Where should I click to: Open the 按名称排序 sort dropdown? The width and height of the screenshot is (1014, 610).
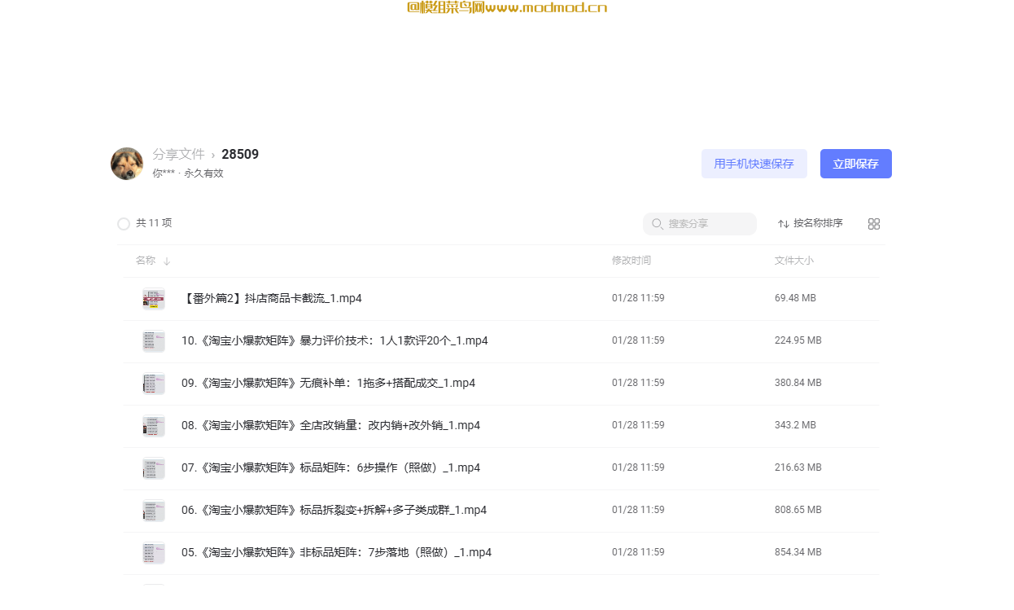pos(810,223)
